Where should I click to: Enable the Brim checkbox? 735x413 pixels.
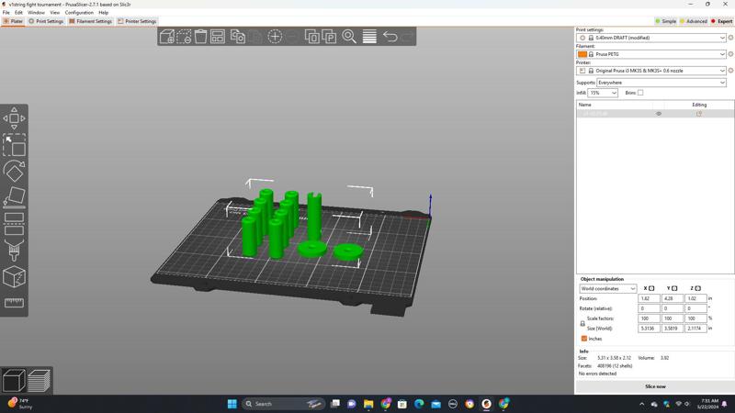click(x=640, y=93)
